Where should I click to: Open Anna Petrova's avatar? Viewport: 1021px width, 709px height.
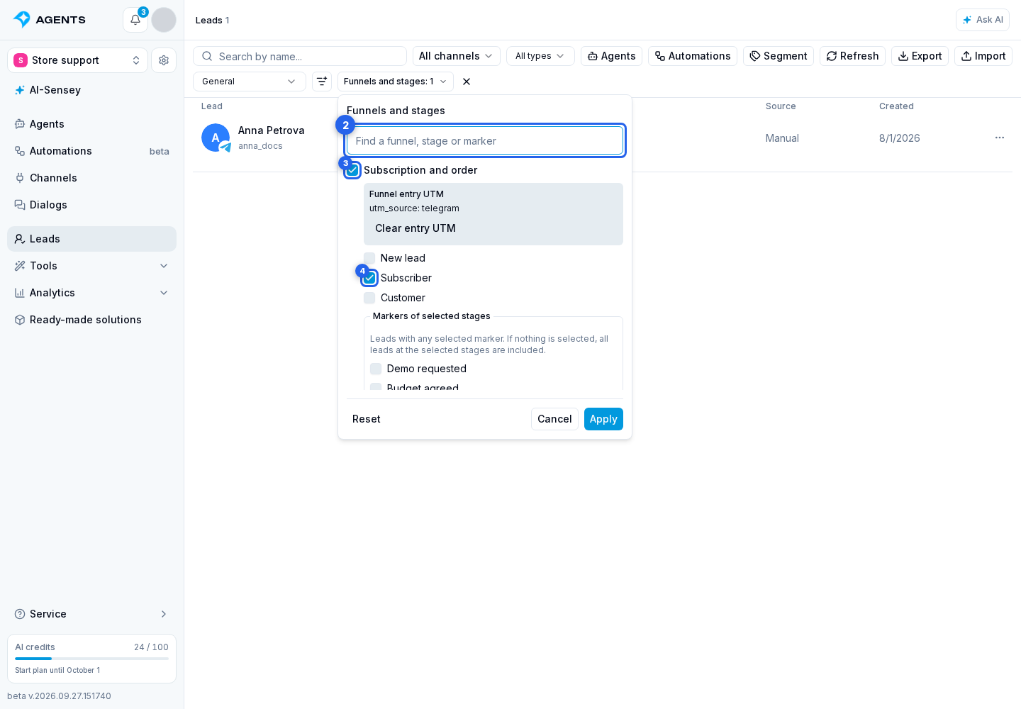click(x=216, y=138)
